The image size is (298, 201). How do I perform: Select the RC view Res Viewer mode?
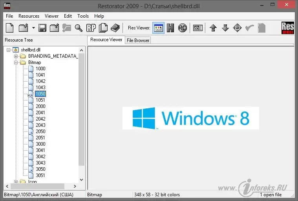pyautogui.click(x=182, y=28)
